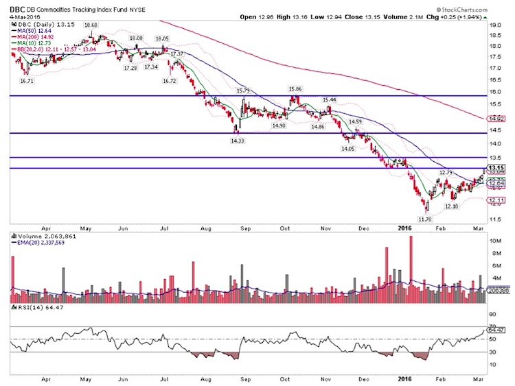This screenshot has height=386, width=515.
Task: Click the Chg +0.25 (+1.94%) header value
Action: [454, 17]
